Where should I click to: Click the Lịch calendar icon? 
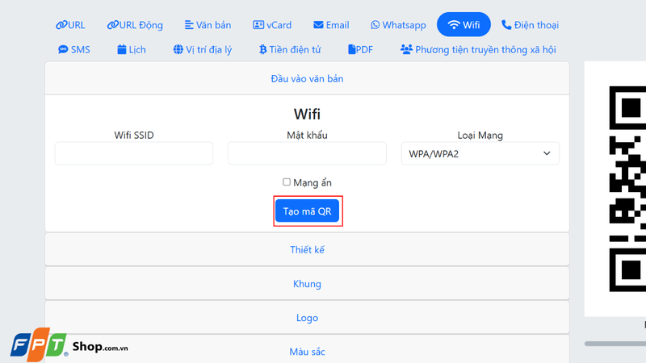coord(122,50)
